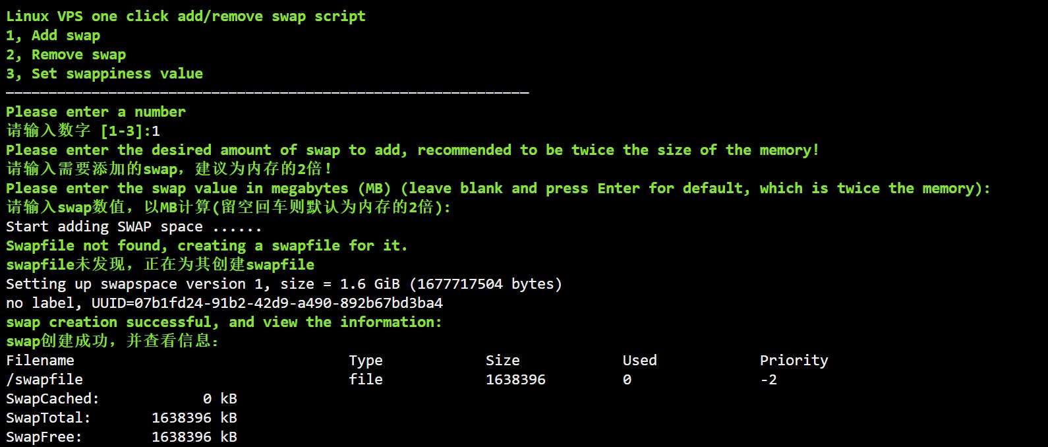The width and height of the screenshot is (1048, 447).
Task: Click the megabytes (MB) prompt line
Action: click(498, 189)
